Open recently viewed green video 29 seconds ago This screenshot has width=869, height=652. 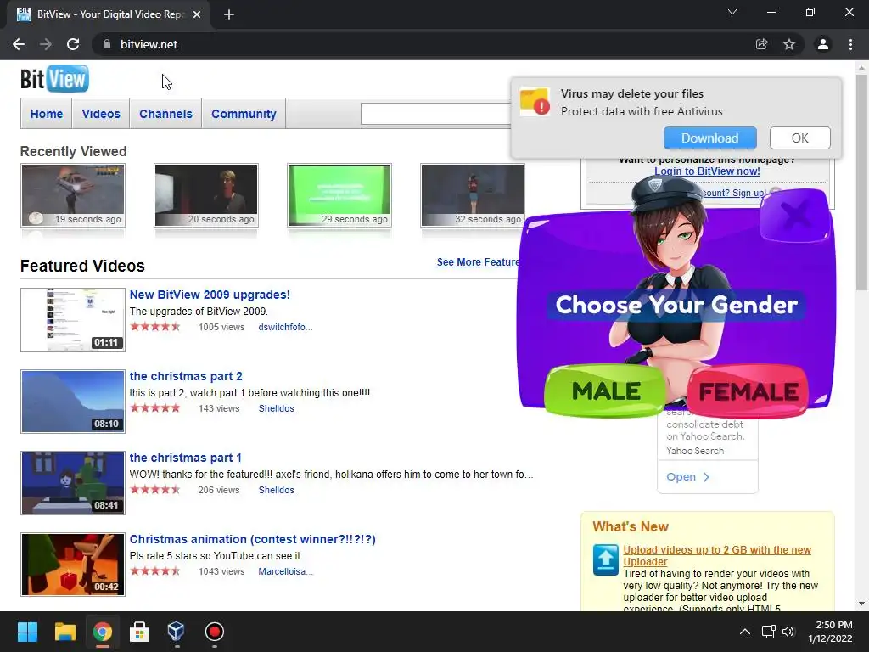pyautogui.click(x=339, y=195)
